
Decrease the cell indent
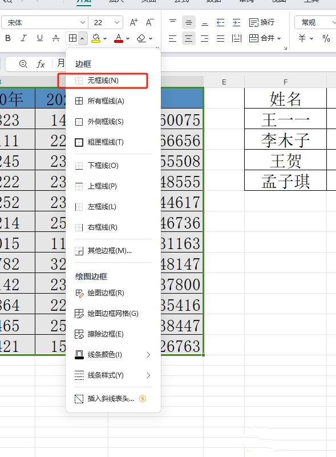(220, 22)
